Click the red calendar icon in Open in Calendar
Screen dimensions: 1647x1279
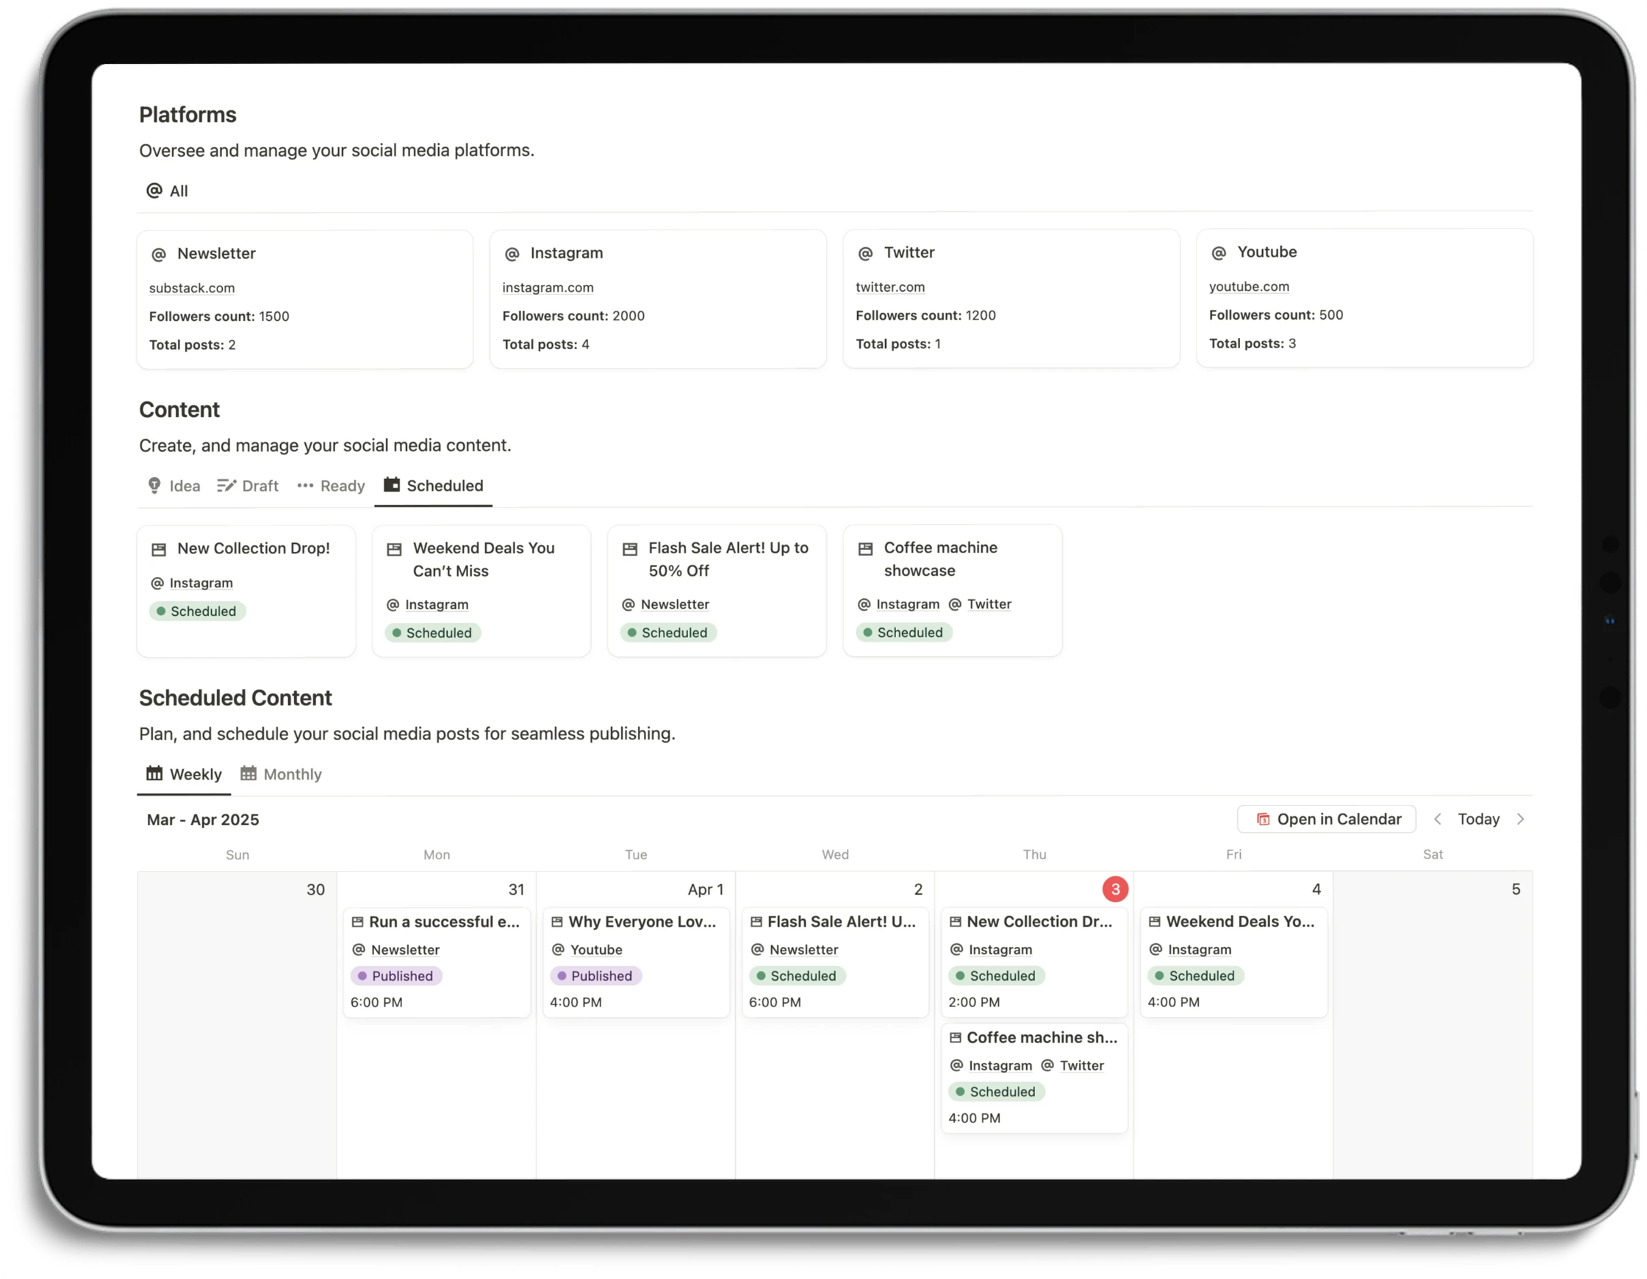(1264, 819)
